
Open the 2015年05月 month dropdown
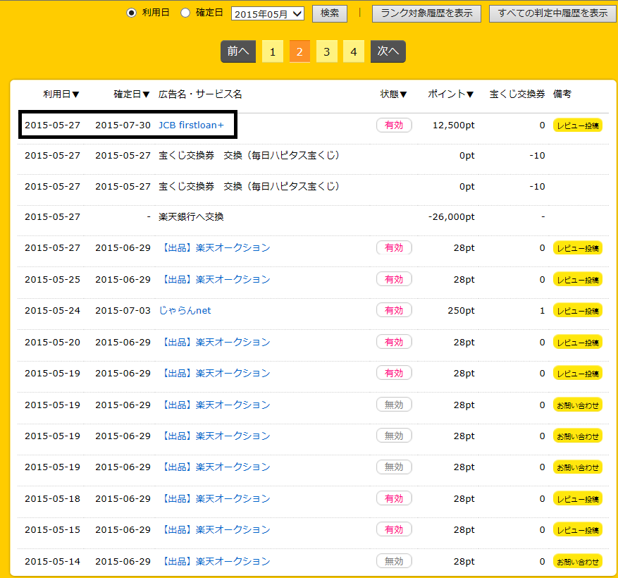(x=267, y=13)
